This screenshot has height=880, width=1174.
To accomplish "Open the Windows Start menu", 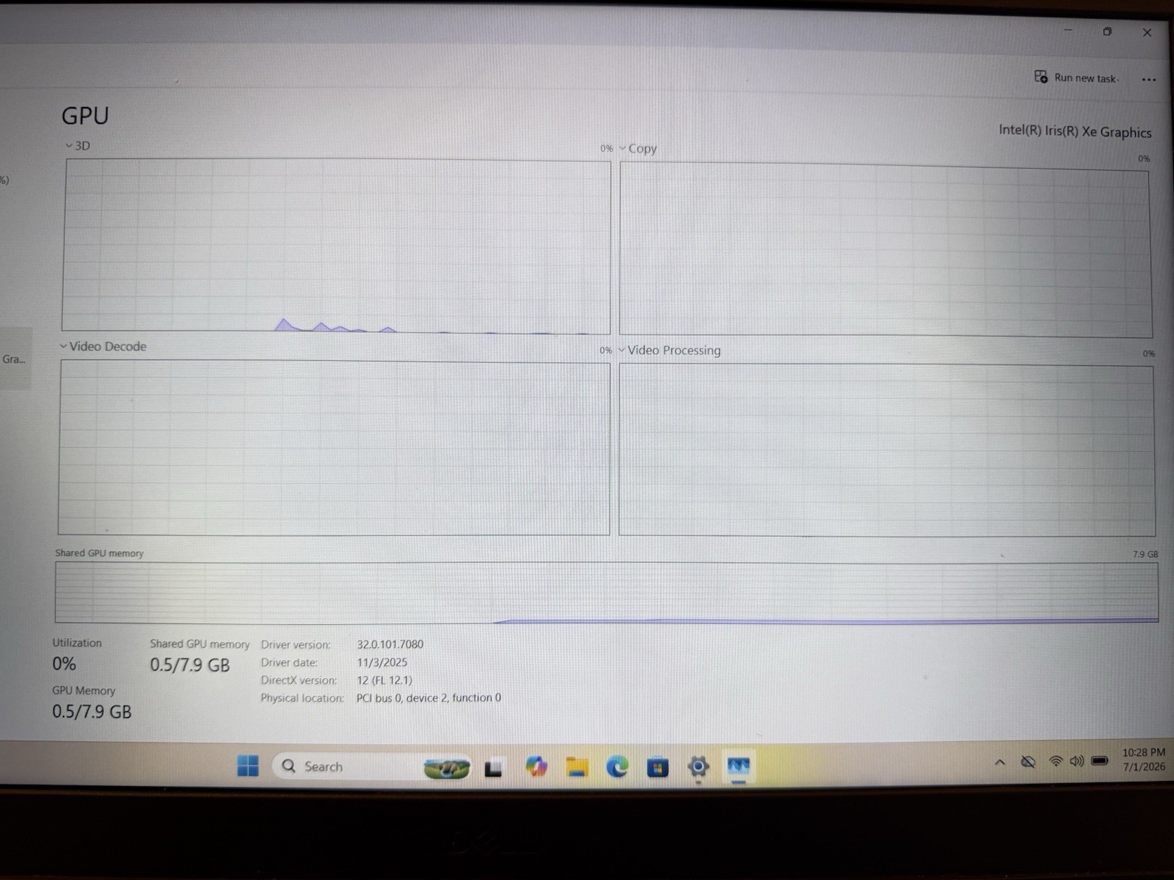I will 248,766.
